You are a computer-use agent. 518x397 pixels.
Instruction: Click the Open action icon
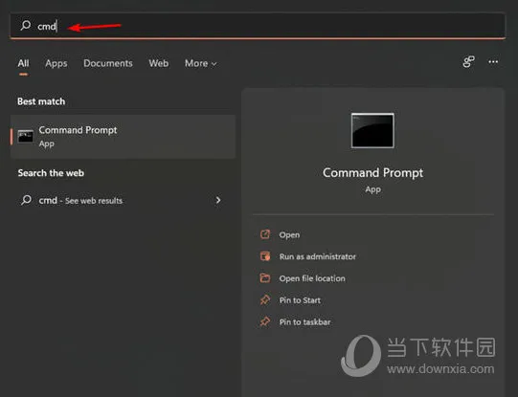click(x=265, y=234)
